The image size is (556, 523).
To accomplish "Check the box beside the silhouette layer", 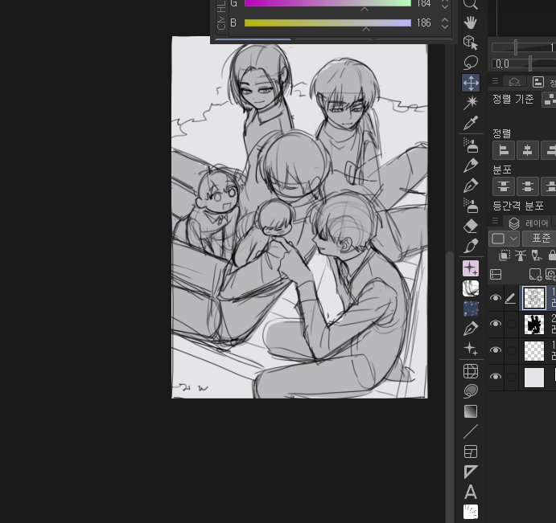I will (x=511, y=324).
